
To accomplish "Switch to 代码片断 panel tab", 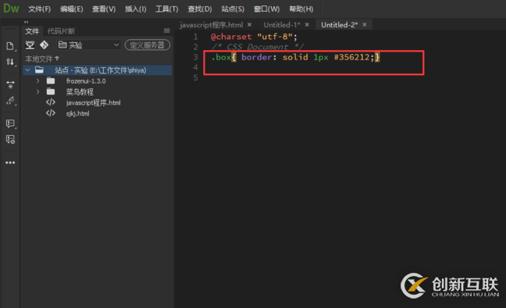I will (61, 31).
